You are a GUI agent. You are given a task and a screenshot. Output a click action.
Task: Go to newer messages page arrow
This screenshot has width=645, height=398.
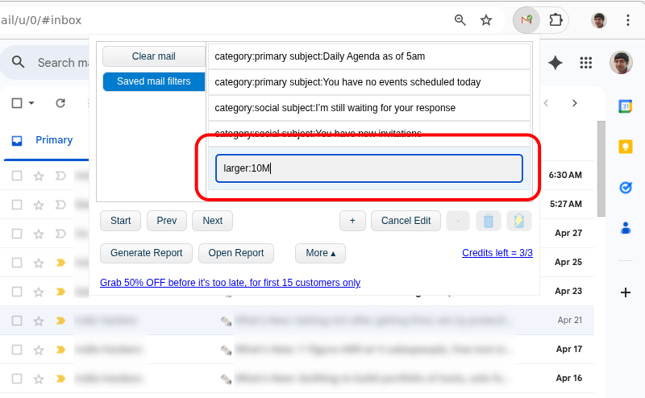click(x=546, y=103)
